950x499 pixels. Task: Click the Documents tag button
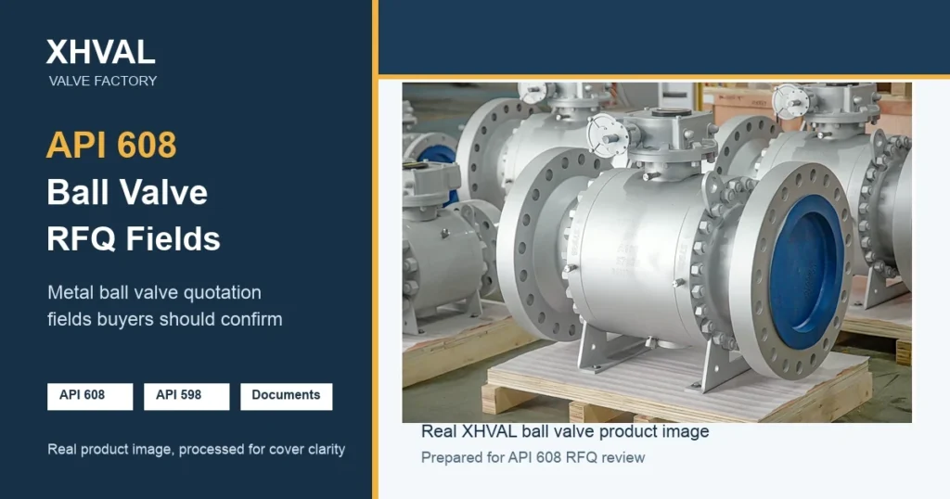(x=287, y=397)
